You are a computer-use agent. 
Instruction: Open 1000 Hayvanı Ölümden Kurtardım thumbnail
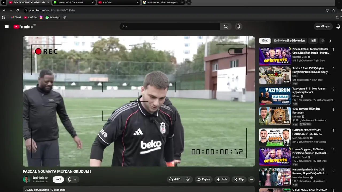275,116
